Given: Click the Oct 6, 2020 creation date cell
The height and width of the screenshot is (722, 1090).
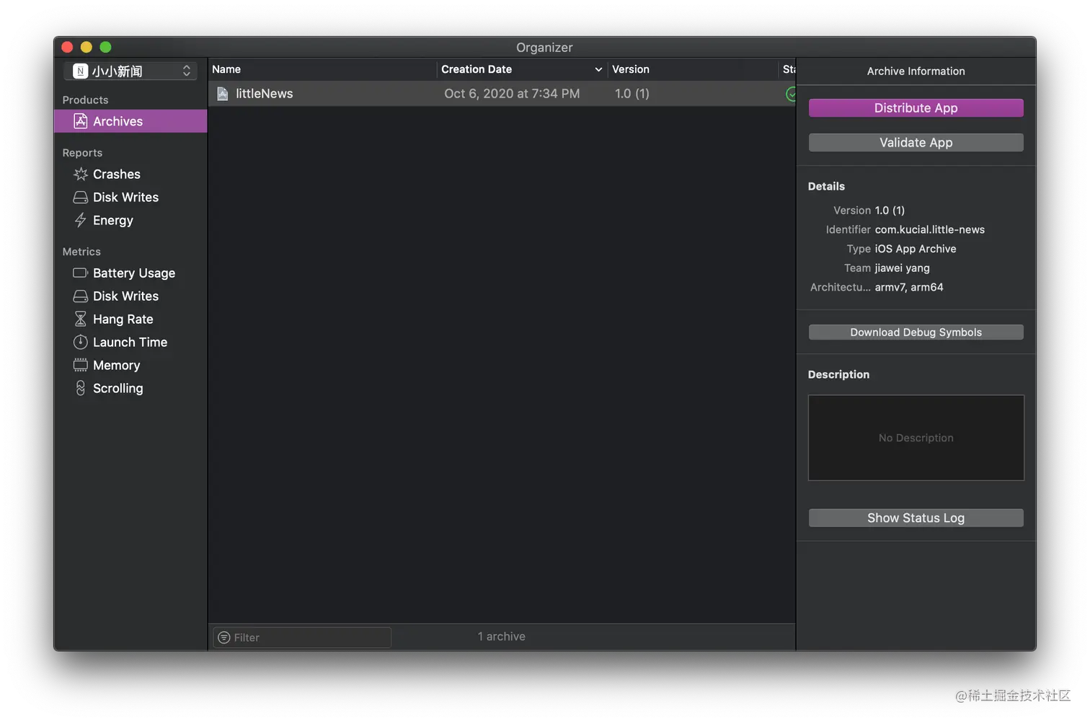Looking at the screenshot, I should point(512,94).
